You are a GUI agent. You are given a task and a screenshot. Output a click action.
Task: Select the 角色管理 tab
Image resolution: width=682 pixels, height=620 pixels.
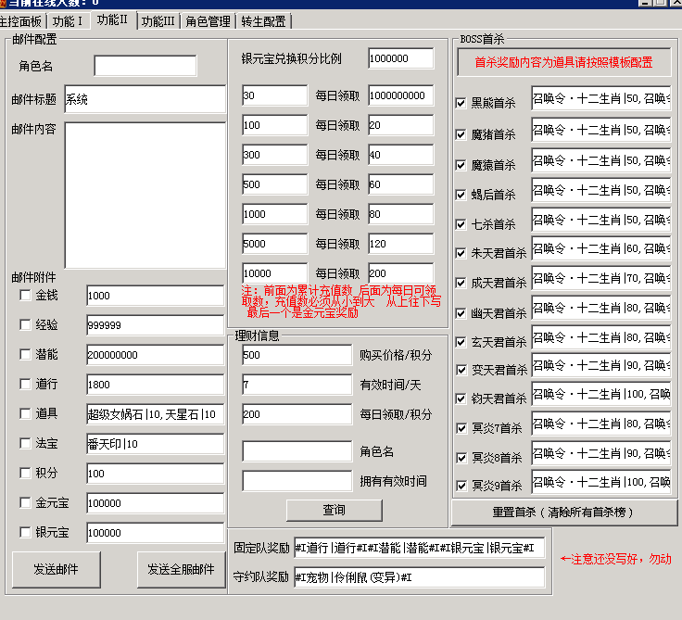pyautogui.click(x=208, y=21)
